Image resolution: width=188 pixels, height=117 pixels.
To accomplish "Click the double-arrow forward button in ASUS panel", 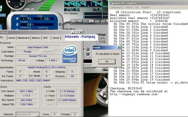I will point(88,54).
